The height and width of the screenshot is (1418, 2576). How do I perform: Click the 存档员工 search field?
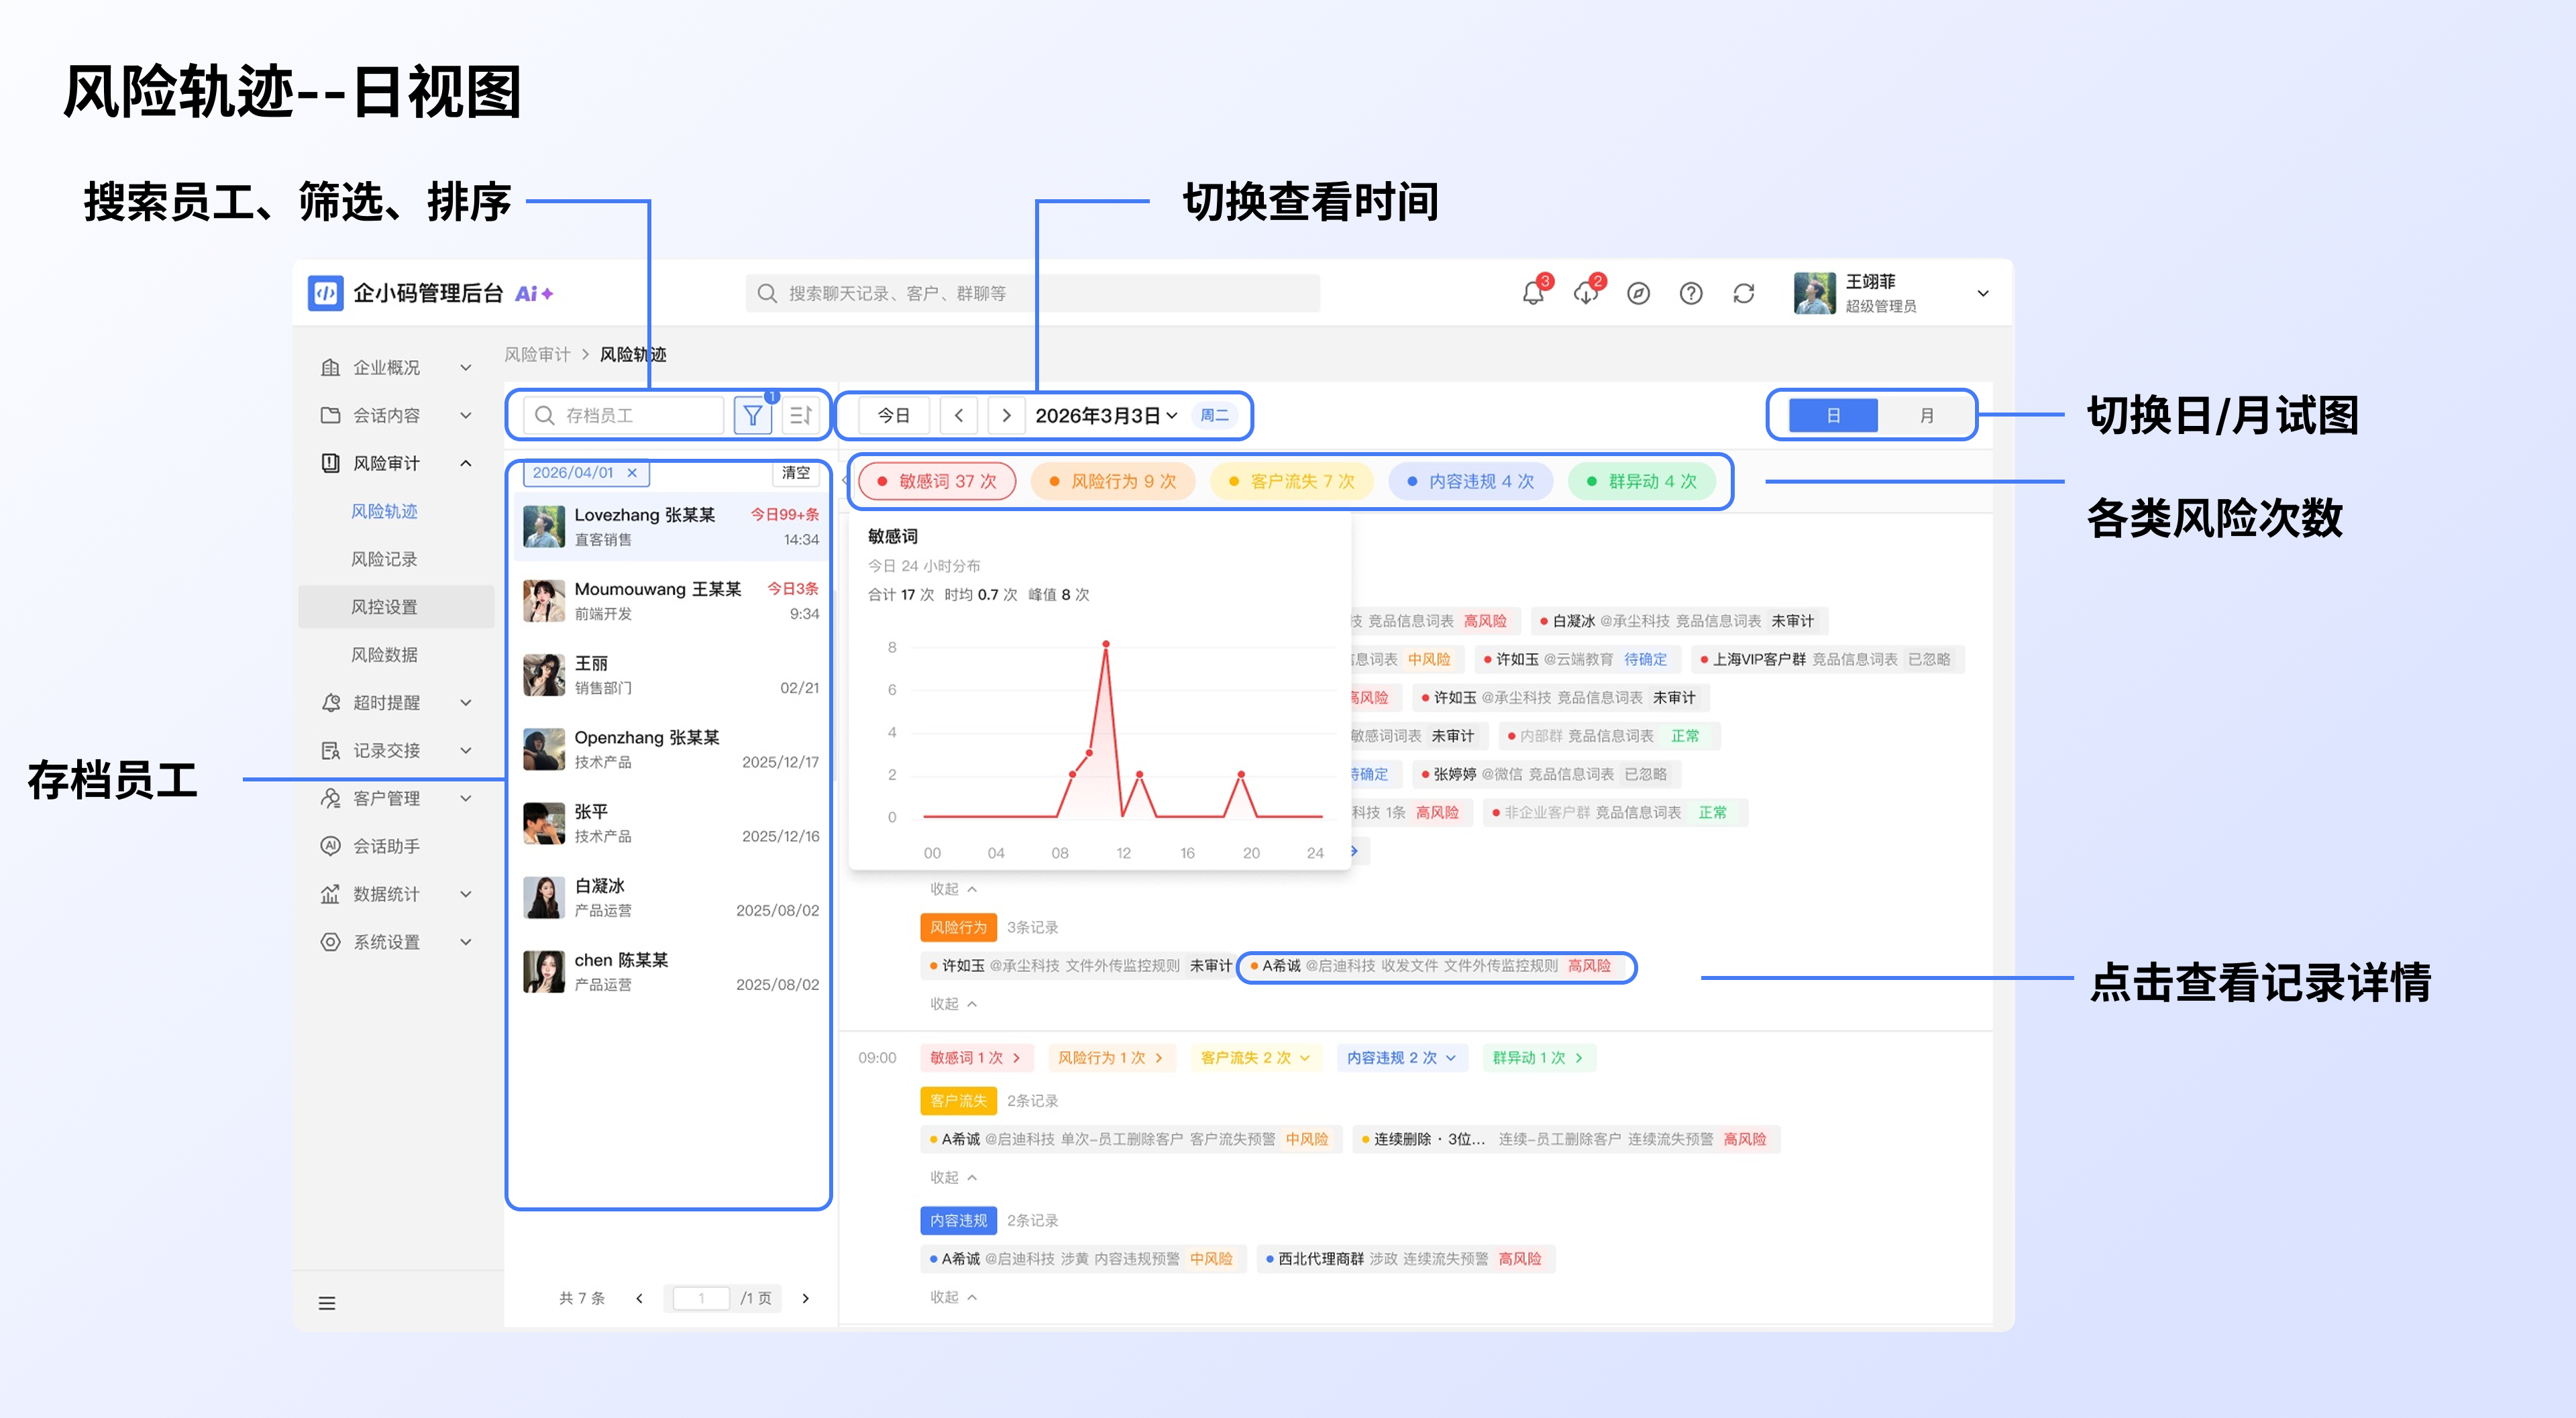623,415
